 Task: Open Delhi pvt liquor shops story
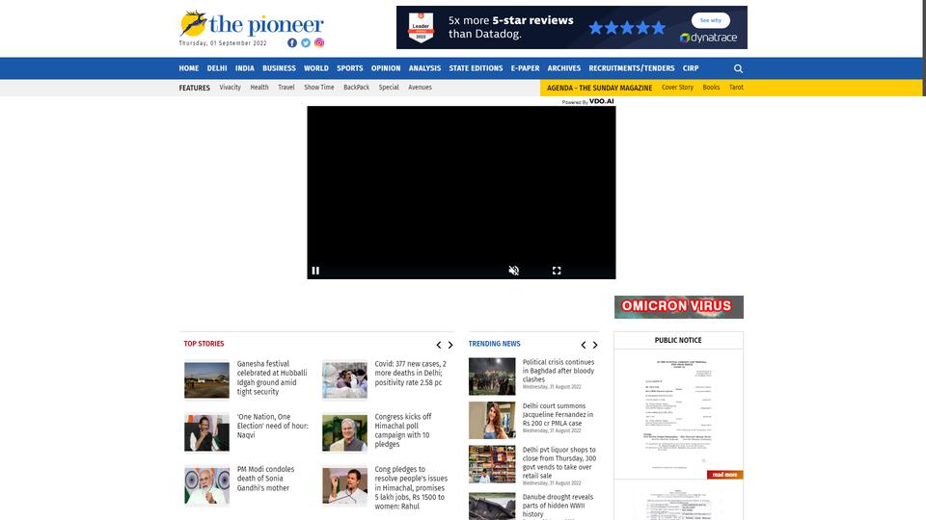click(559, 463)
